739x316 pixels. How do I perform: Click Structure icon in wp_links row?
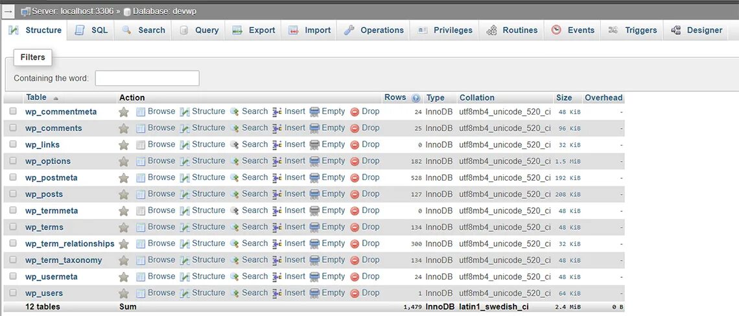(184, 144)
